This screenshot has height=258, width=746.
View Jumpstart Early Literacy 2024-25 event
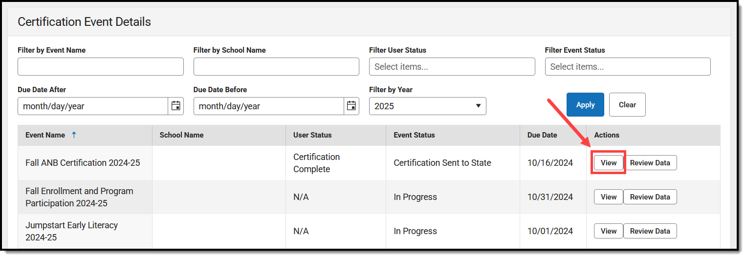[609, 231]
